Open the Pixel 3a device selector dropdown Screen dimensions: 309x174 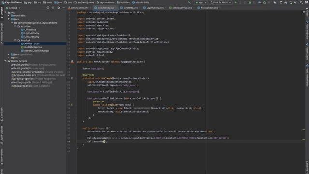[221, 2]
